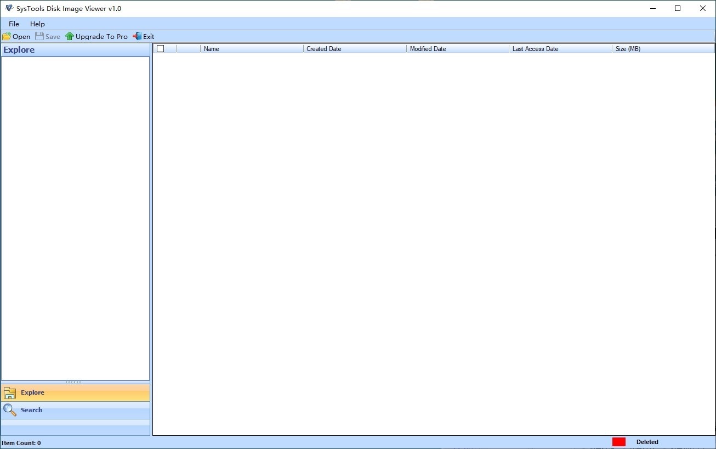Click the Exit button label
Screen dimensions: 716x449
149,37
